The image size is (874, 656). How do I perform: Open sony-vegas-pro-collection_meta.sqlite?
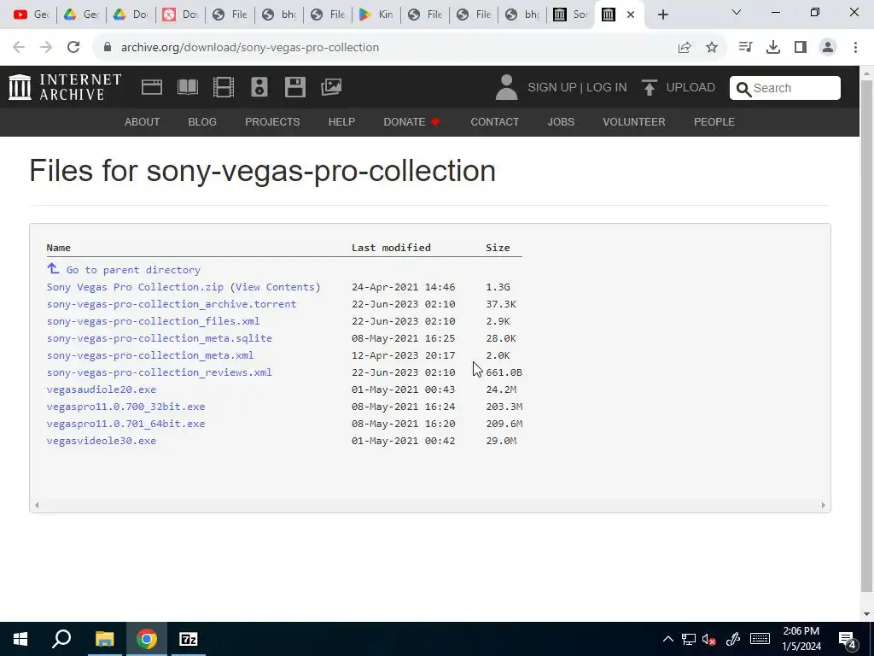tap(160, 338)
